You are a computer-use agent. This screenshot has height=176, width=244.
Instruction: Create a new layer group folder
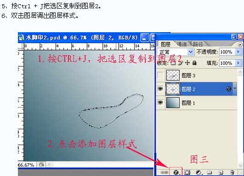[x=210, y=172]
